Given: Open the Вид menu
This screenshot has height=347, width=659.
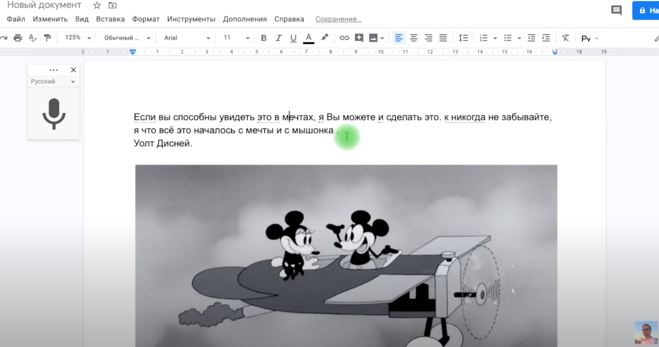Looking at the screenshot, I should 82,20.
